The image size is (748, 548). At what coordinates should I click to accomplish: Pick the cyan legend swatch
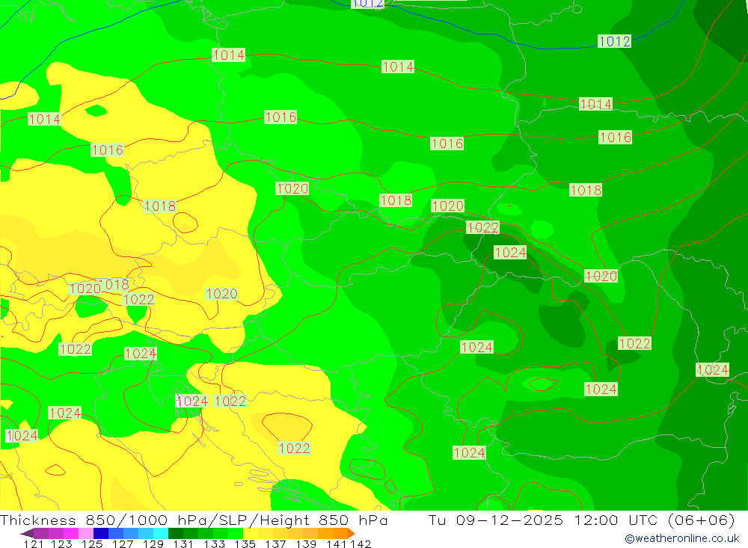(x=161, y=533)
